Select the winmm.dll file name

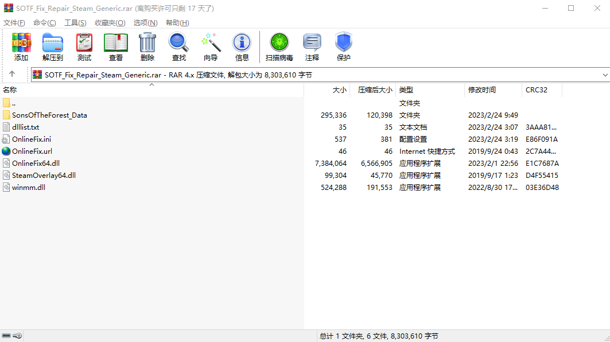(x=29, y=188)
